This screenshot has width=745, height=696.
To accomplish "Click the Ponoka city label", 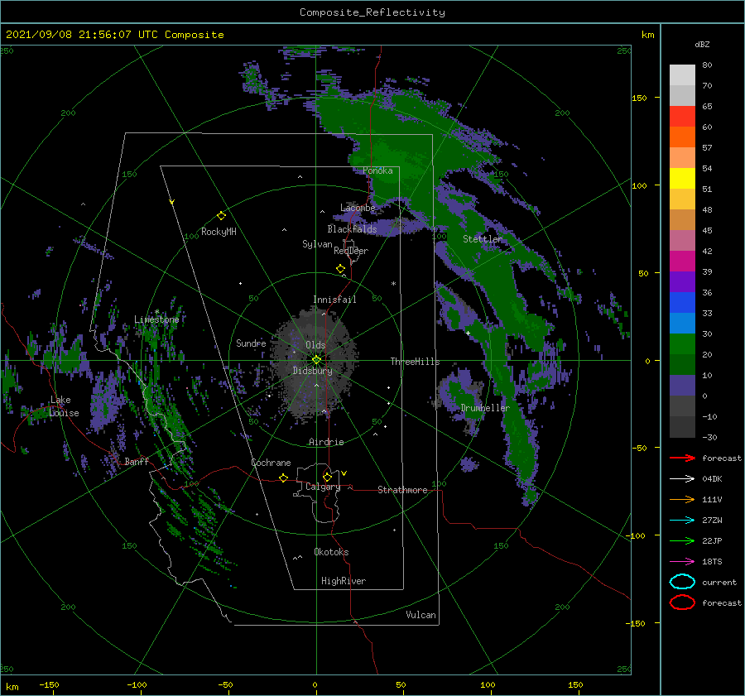I will point(377,170).
